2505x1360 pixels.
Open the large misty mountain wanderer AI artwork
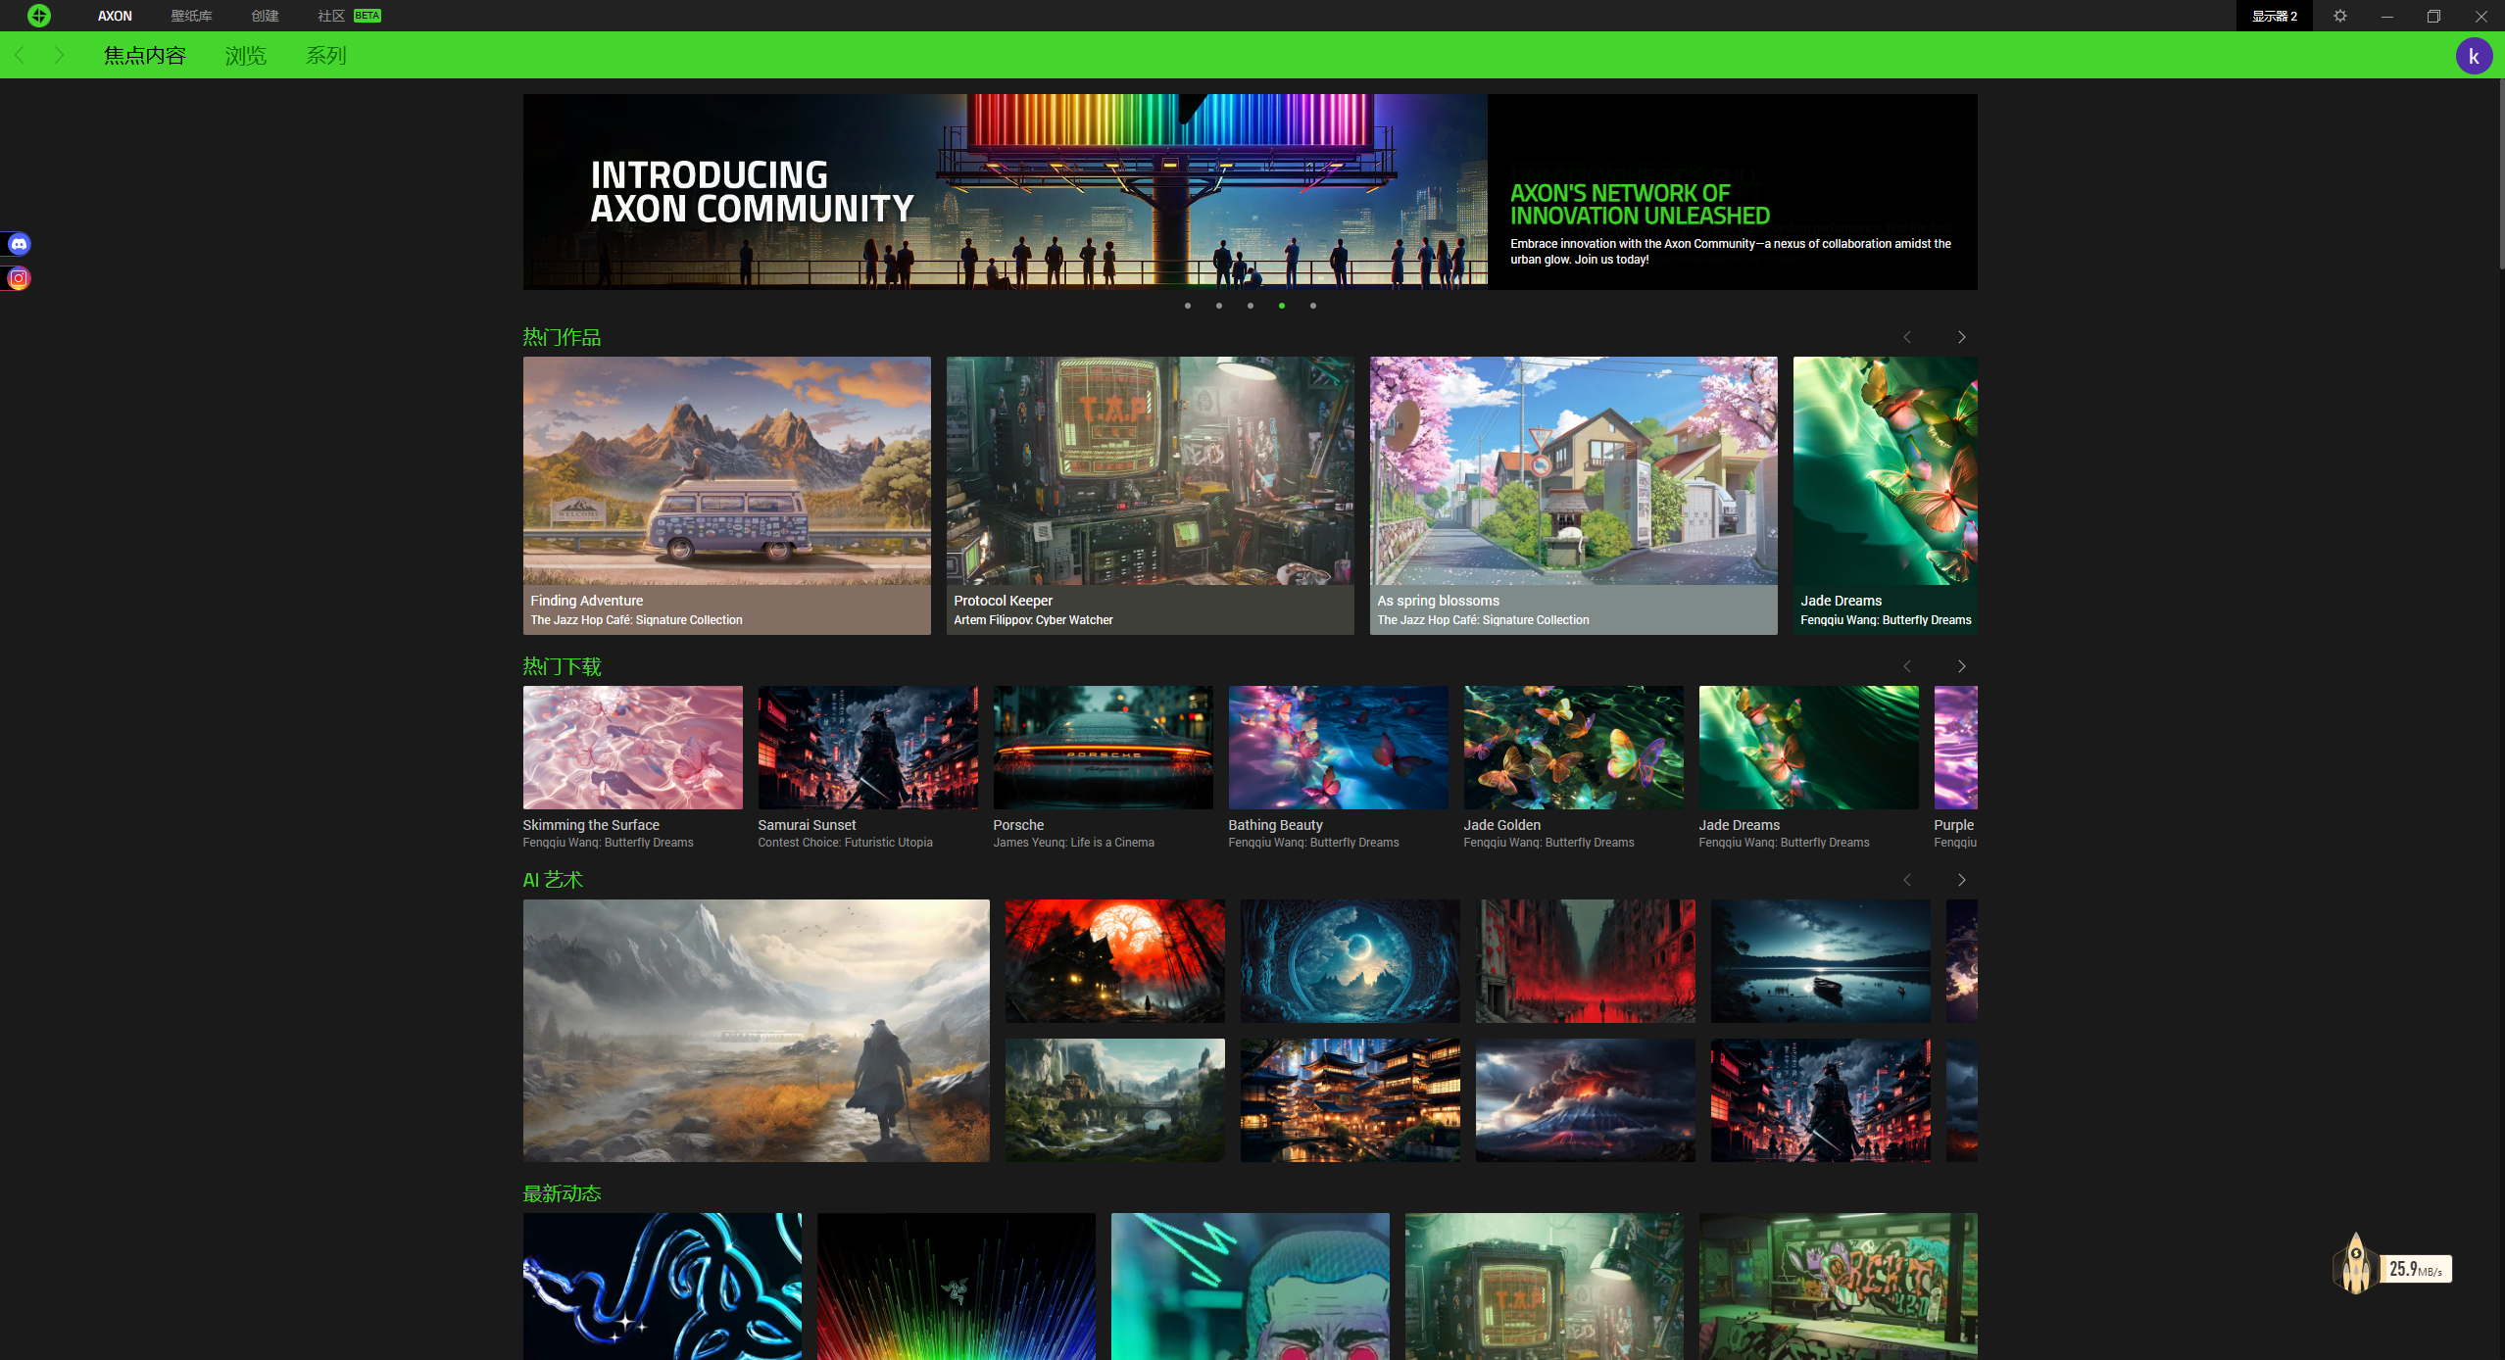pyautogui.click(x=757, y=1031)
